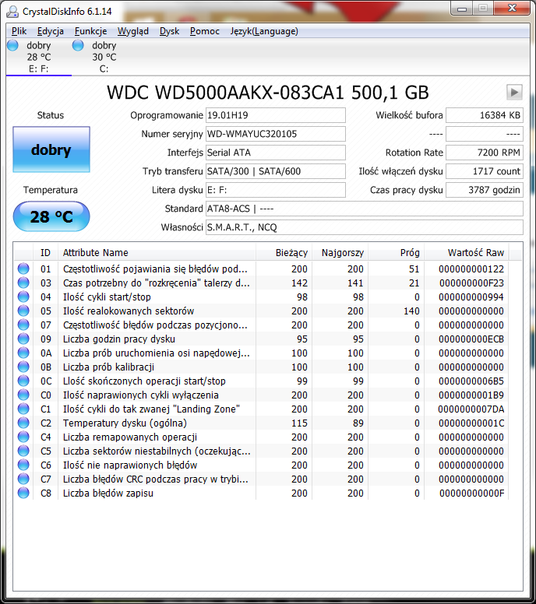Minimize the CrystalDiskInfo window
The image size is (536, 604).
(462, 9)
